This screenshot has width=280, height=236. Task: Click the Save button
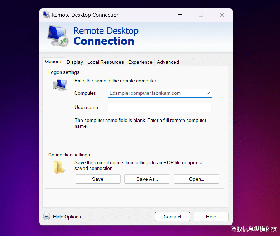click(98, 179)
